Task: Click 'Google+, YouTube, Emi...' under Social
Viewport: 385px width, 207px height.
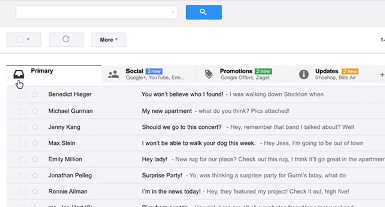Action: click(155, 78)
